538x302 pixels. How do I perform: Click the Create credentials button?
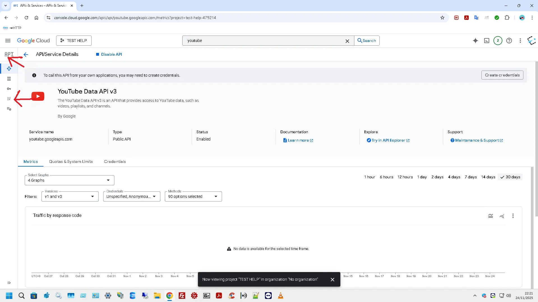point(502,75)
